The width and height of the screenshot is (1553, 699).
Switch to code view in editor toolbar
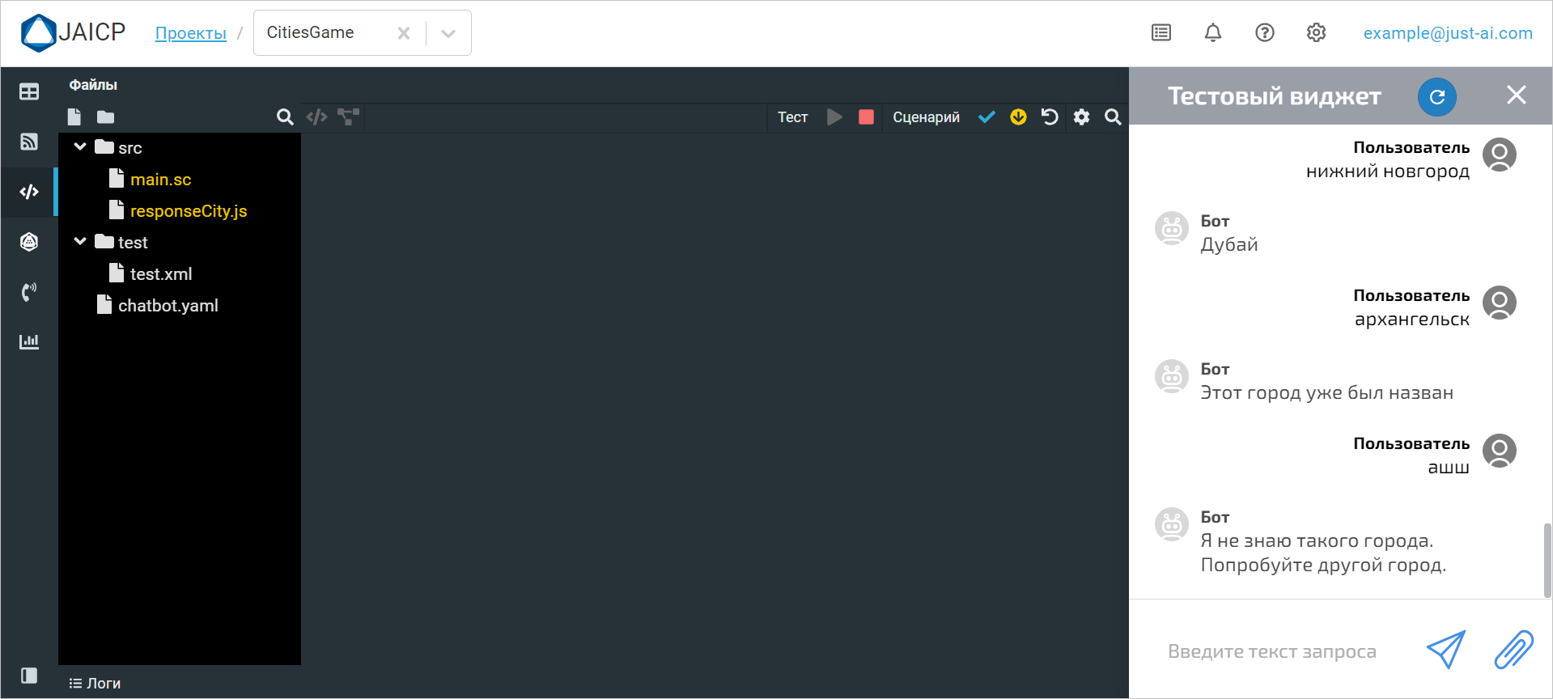[316, 117]
